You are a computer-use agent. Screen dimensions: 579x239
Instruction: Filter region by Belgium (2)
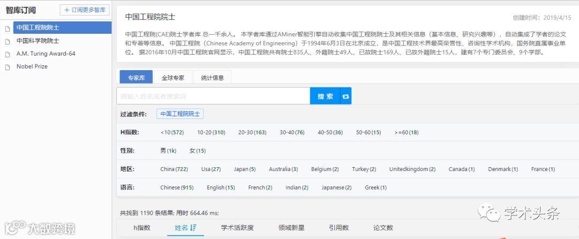pyautogui.click(x=325, y=169)
